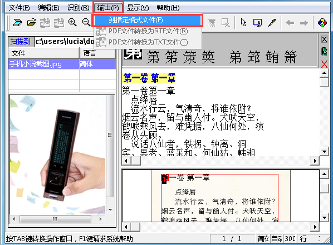Click status bar 行 indicator
Screen dimensions: 333x245
pyautogui.click(x=303, y=239)
